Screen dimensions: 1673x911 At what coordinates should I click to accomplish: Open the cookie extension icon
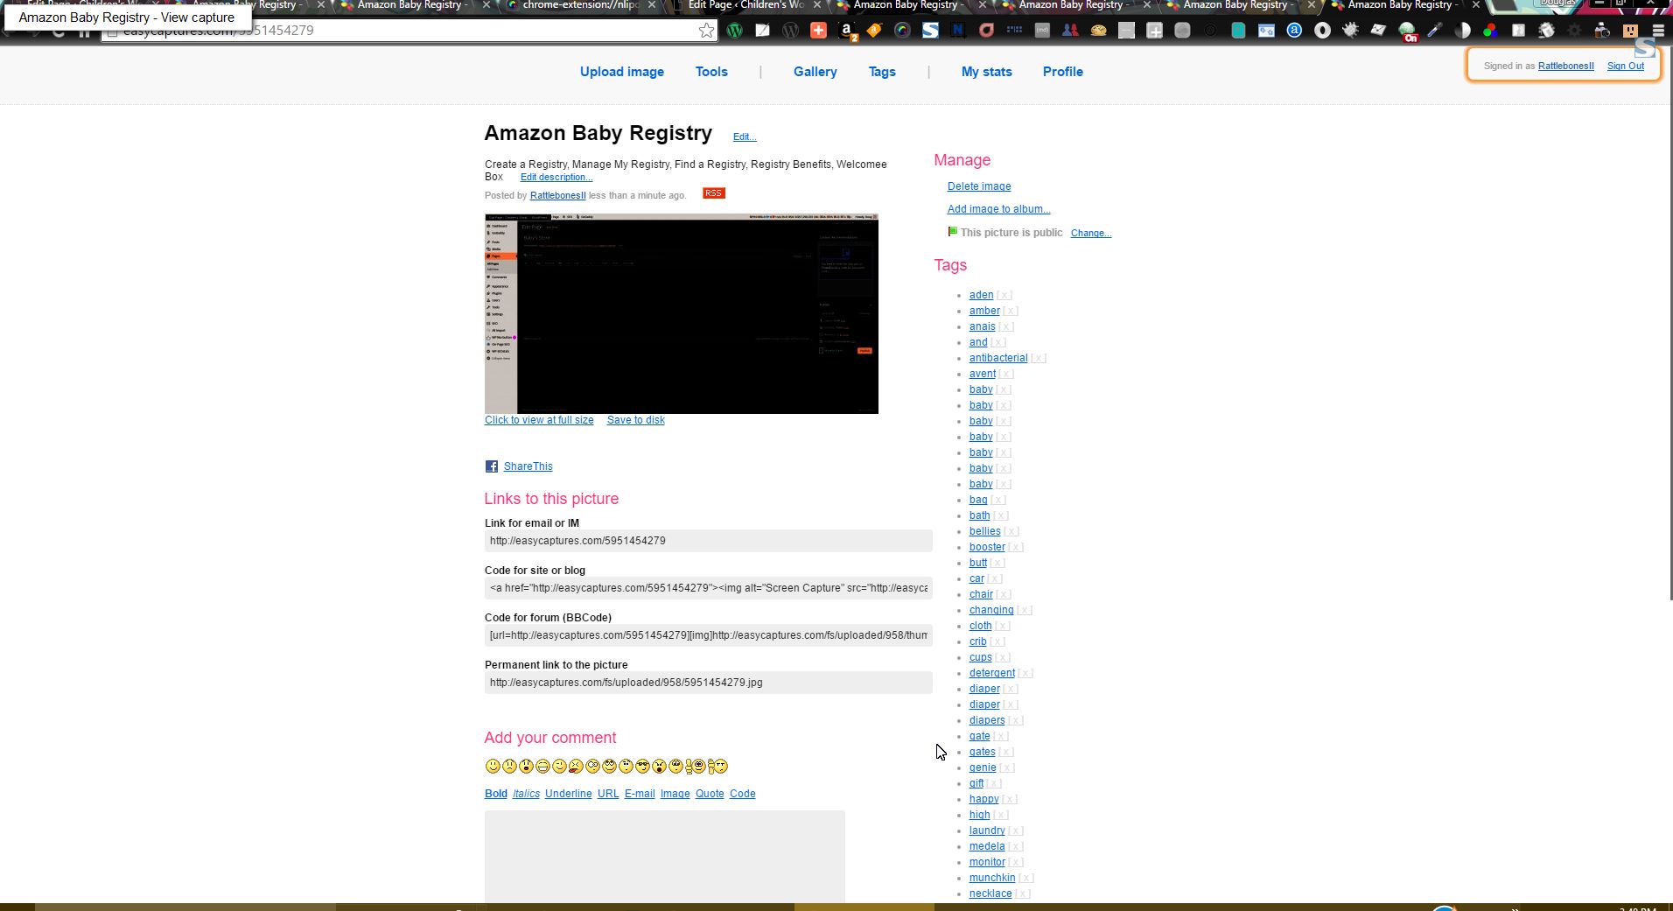(1098, 31)
